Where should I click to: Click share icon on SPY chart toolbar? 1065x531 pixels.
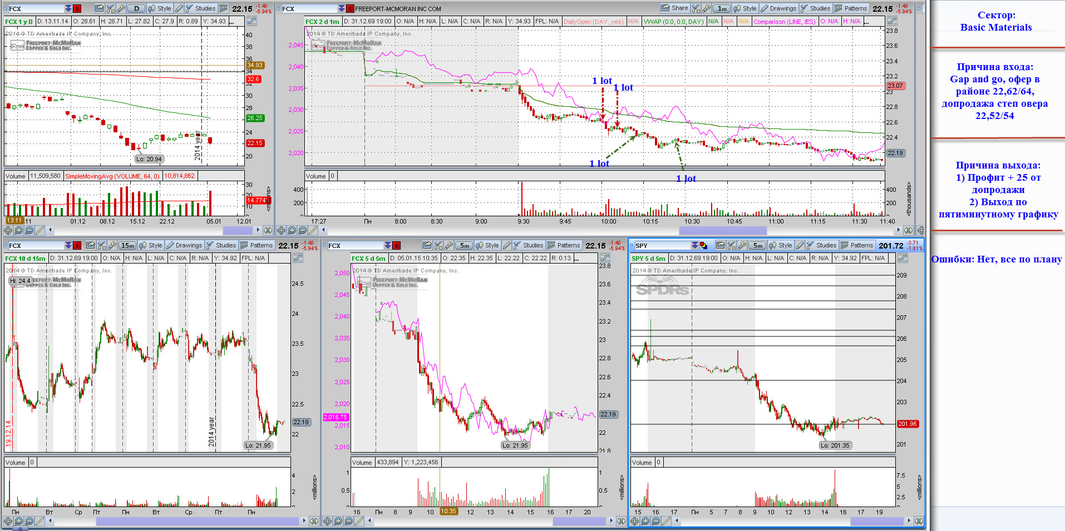[x=721, y=245]
